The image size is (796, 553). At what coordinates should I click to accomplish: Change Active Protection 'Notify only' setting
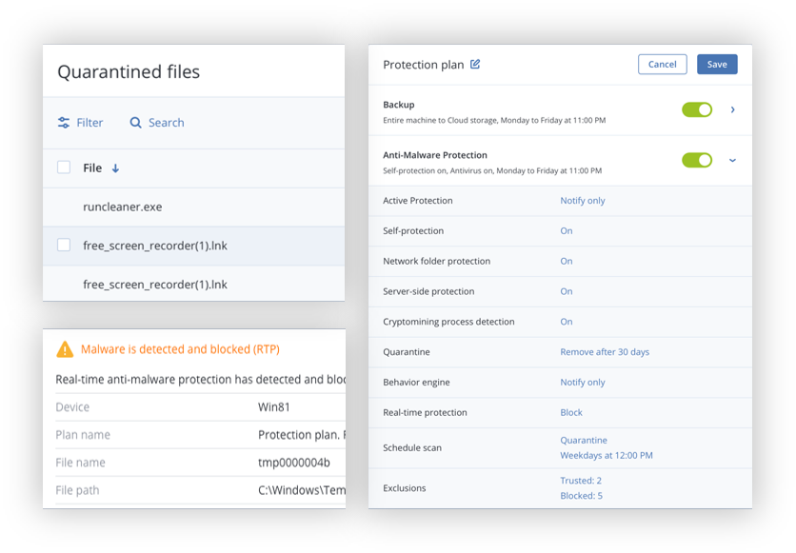[583, 201]
